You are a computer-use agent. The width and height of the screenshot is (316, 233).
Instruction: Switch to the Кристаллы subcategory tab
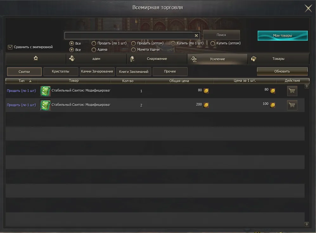61,72
